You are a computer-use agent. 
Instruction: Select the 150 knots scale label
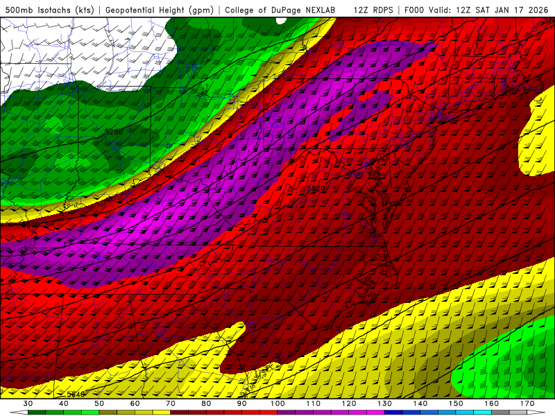click(x=456, y=404)
